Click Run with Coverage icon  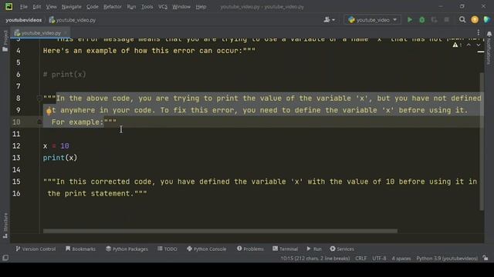pyautogui.click(x=434, y=20)
